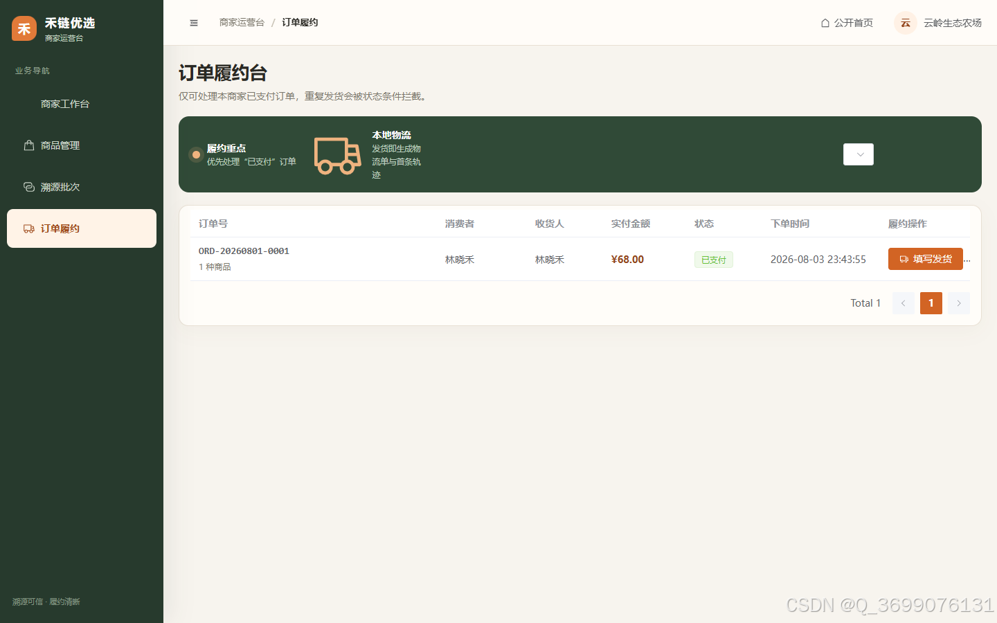Click the Total 1 pagination text
Viewport: 997px width, 623px height.
[865, 303]
